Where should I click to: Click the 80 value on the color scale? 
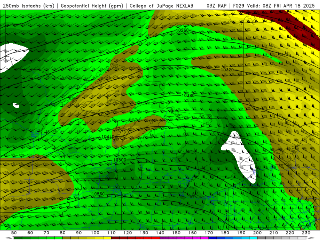[63, 233]
